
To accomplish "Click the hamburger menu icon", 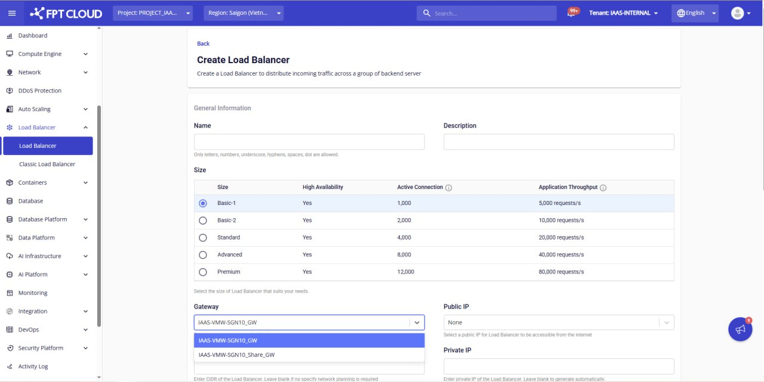I will coord(12,13).
